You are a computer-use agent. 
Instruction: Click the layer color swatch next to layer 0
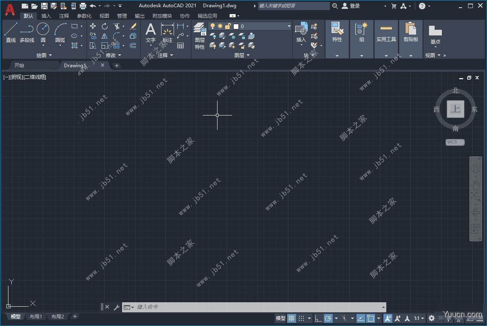coord(236,26)
